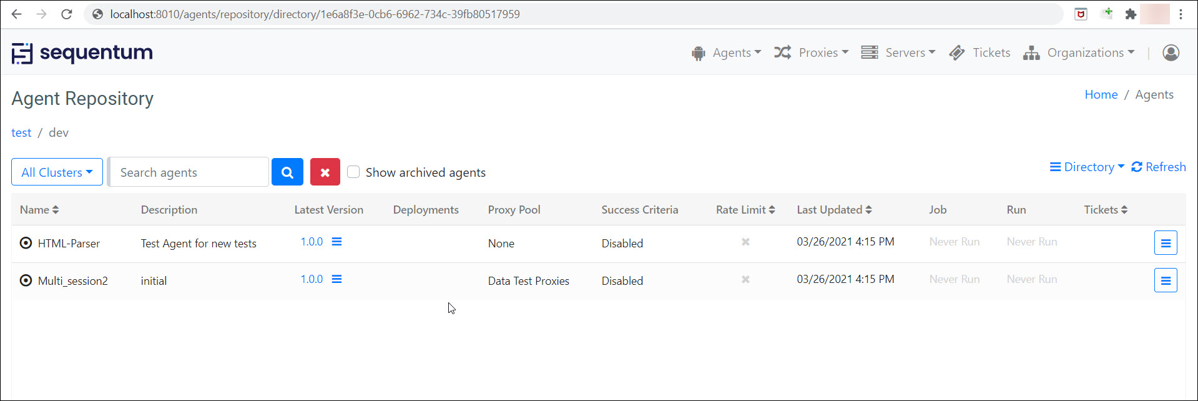Click the browser address bar URL
This screenshot has height=401, width=1198.
tap(315, 14)
